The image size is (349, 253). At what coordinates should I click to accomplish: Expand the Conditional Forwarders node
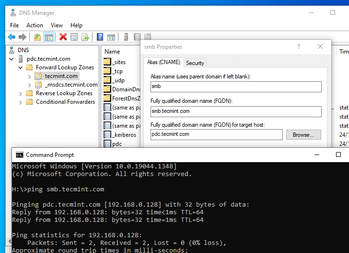(x=21, y=102)
